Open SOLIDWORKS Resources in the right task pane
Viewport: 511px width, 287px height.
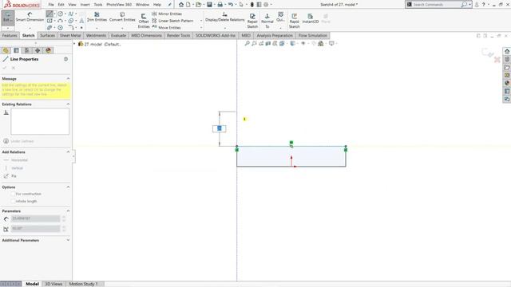507,51
